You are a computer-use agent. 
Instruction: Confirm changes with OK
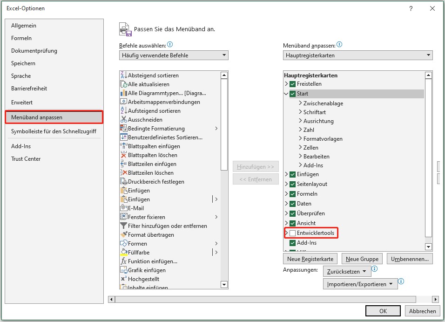coord(383,310)
